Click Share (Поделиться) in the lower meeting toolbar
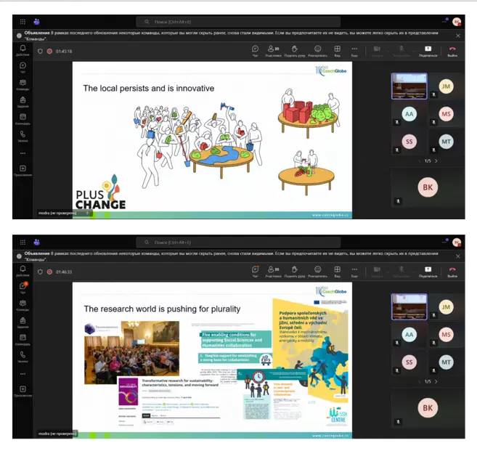The image size is (477, 451). coord(428,270)
